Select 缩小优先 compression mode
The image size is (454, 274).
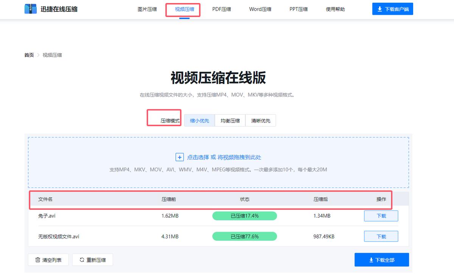click(199, 120)
